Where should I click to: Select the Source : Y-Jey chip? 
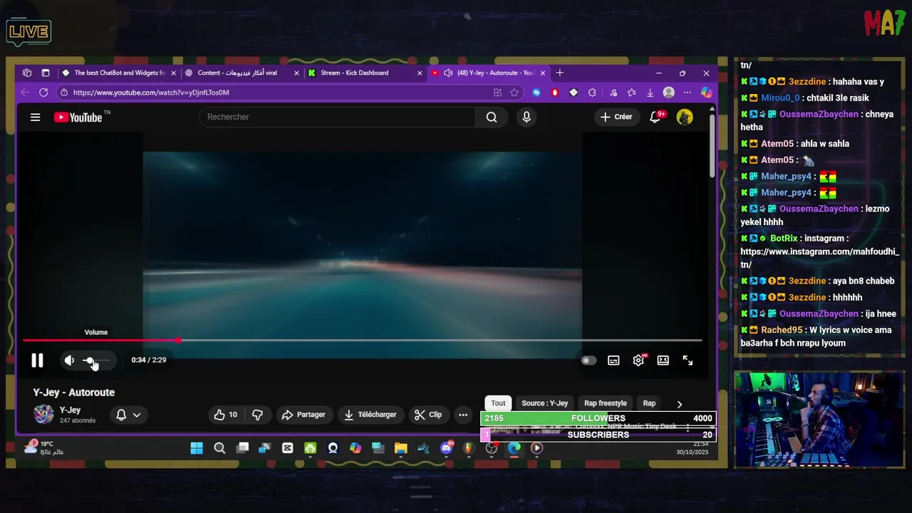coord(544,403)
